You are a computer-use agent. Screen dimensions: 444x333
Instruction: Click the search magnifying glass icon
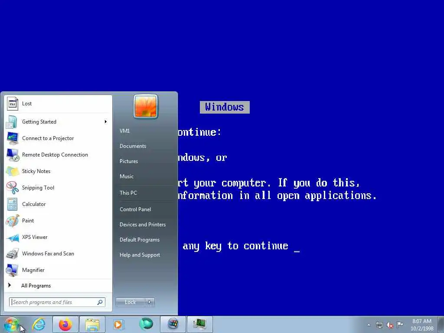(x=100, y=302)
